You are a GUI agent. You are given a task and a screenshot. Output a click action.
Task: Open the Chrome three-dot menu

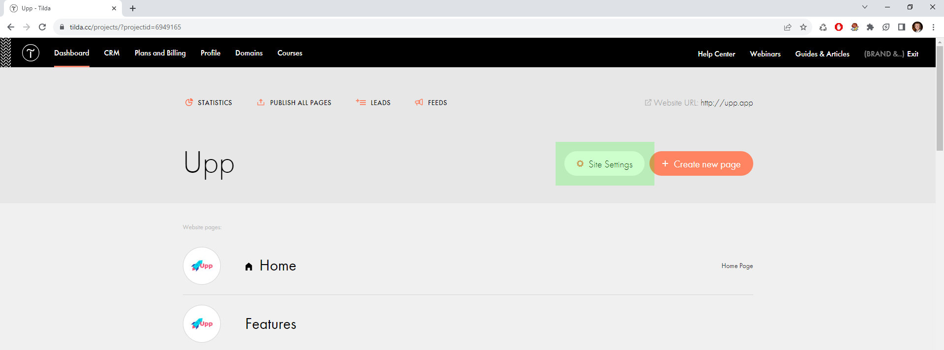pyautogui.click(x=933, y=27)
